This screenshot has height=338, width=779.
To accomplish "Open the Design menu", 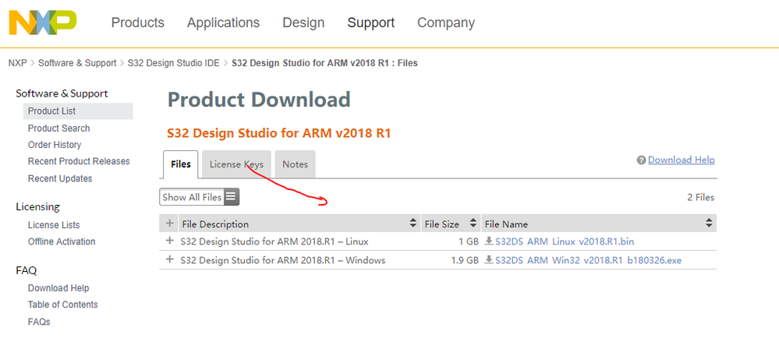I will tap(303, 23).
